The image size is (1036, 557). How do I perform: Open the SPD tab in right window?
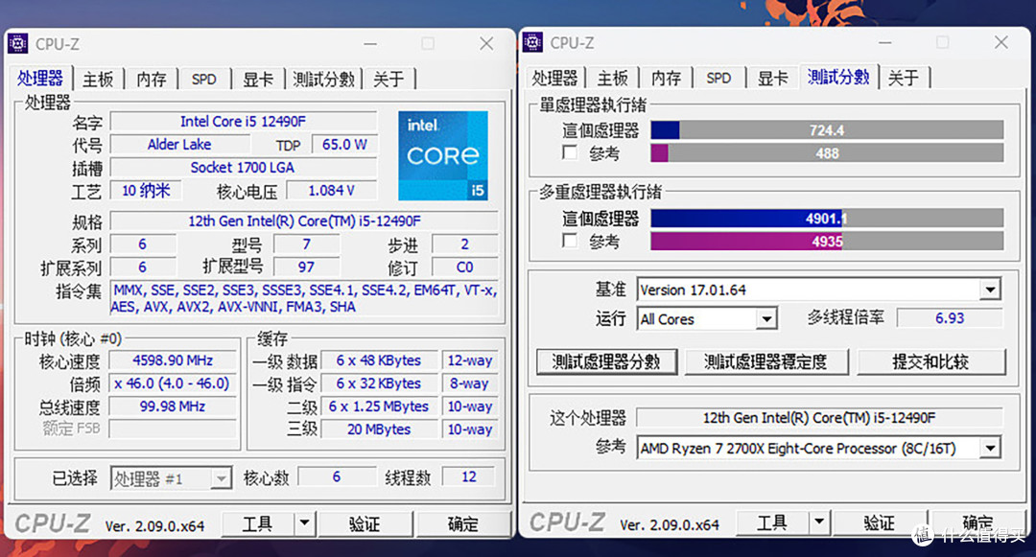click(x=718, y=78)
